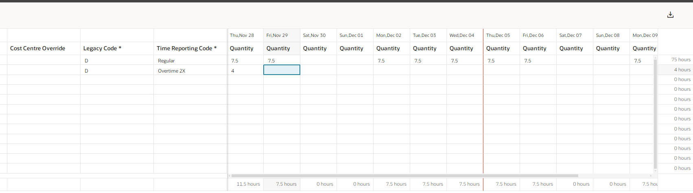This screenshot has width=693, height=193.
Task: Click the empty Regular cell for Sun Dec 08
Action: pyautogui.click(x=611, y=60)
